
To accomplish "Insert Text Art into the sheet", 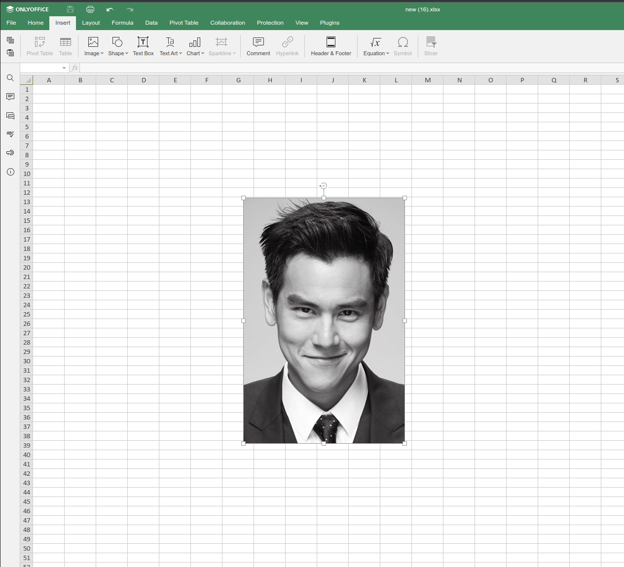I will click(x=170, y=46).
